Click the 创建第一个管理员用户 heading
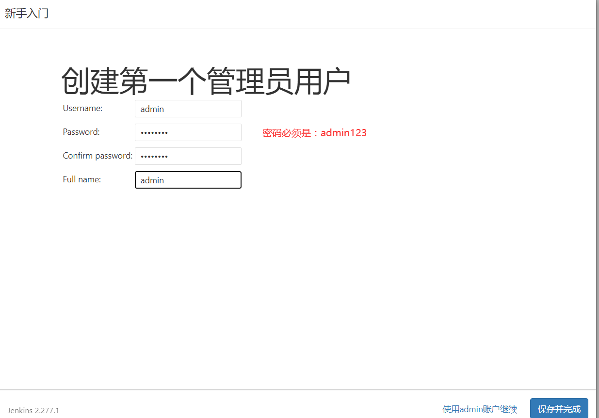This screenshot has width=599, height=418. (206, 81)
